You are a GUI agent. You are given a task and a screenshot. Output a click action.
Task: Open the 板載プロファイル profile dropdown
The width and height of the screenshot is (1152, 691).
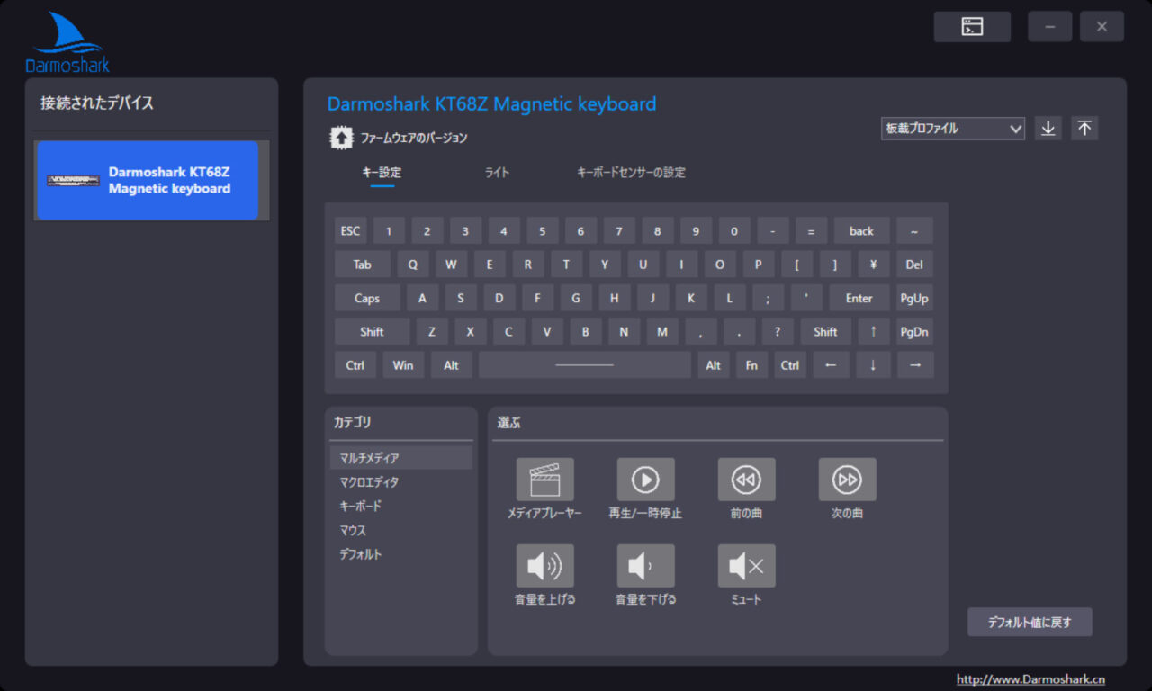pos(953,129)
